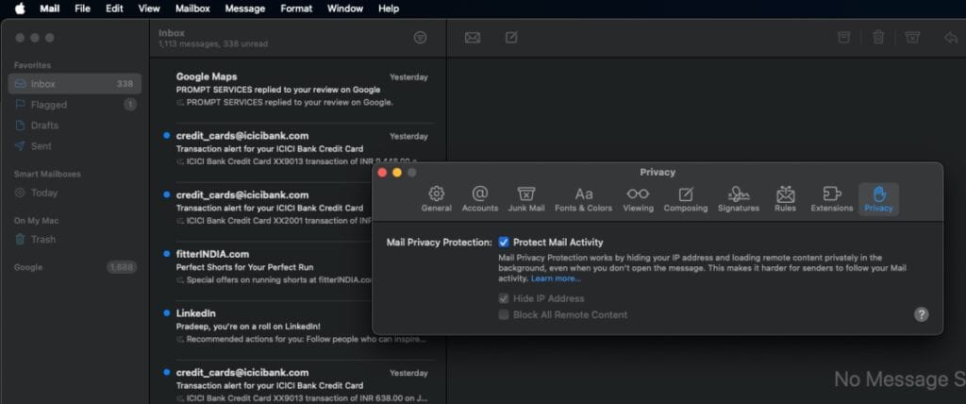
Task: Delete message with the trash toolbar icon
Action: click(x=878, y=38)
